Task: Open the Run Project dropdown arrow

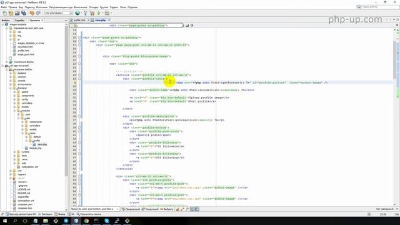Action: (x=102, y=13)
